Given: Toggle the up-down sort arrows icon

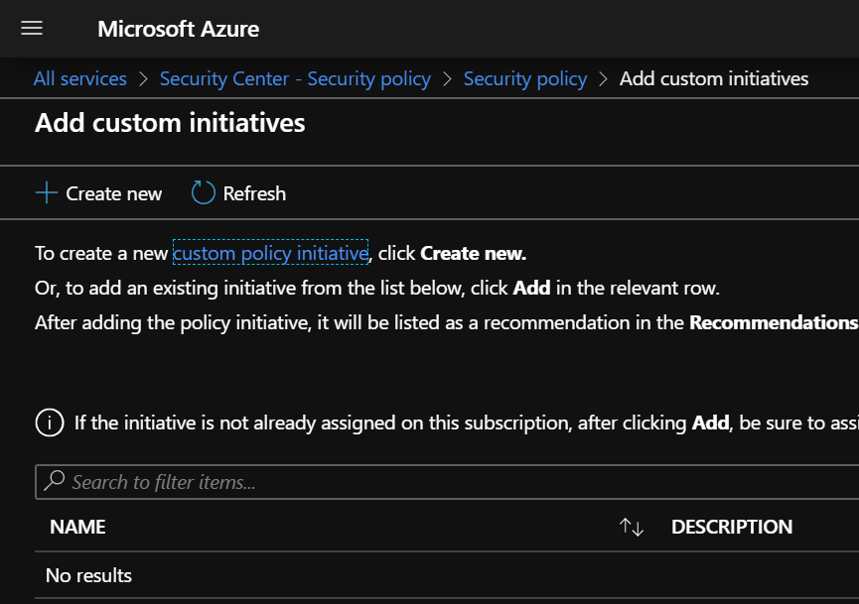Looking at the screenshot, I should click(x=632, y=528).
